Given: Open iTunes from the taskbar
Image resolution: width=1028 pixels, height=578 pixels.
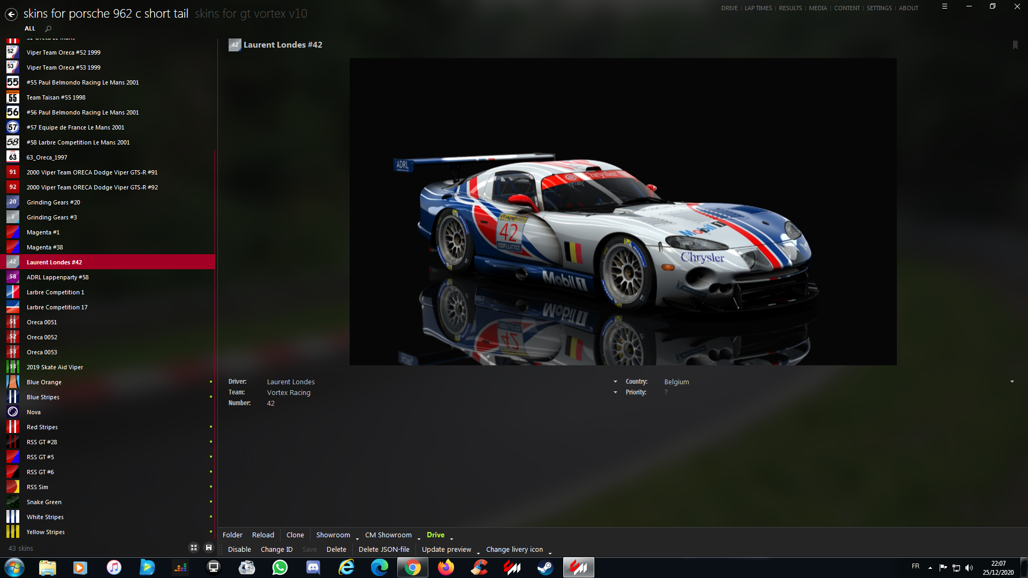Looking at the screenshot, I should (x=114, y=567).
